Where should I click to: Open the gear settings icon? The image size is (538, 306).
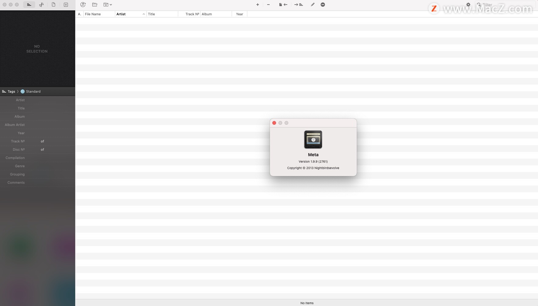point(468,5)
